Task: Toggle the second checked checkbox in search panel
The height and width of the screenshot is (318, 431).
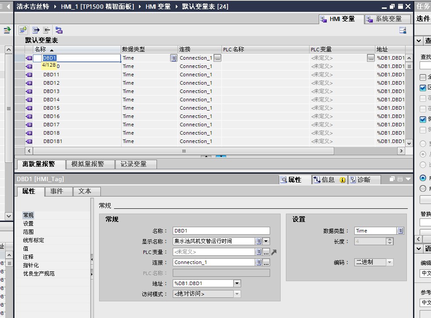Action: tap(423, 119)
